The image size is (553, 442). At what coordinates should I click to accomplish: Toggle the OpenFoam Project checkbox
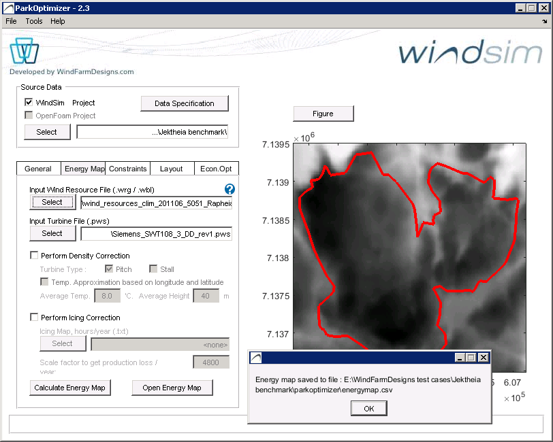point(29,115)
